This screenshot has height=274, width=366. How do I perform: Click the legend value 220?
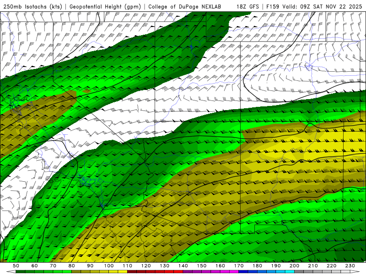pos(332,266)
